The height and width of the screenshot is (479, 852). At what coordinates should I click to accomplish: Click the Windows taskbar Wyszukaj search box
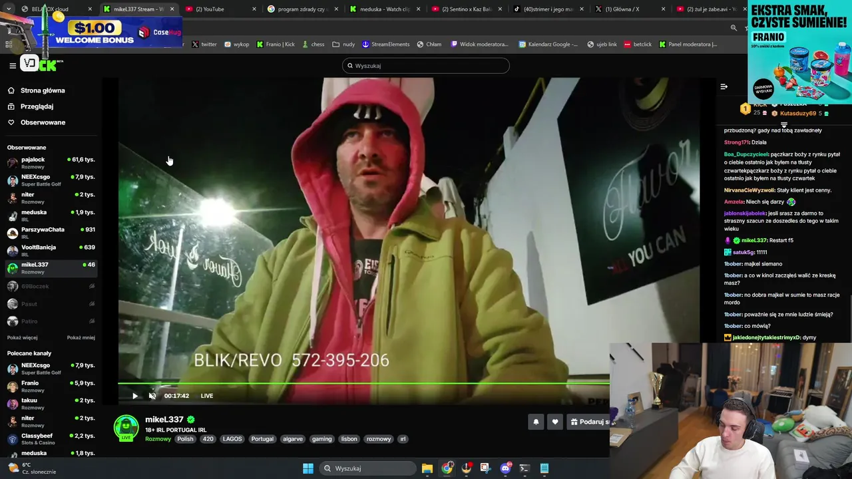[368, 468]
